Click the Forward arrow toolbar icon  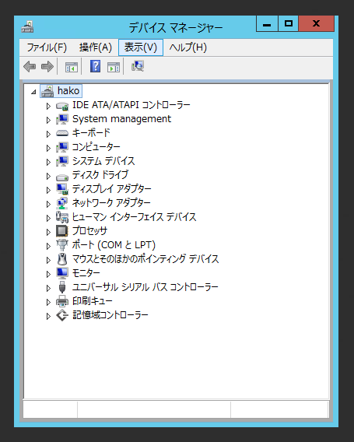pyautogui.click(x=47, y=67)
